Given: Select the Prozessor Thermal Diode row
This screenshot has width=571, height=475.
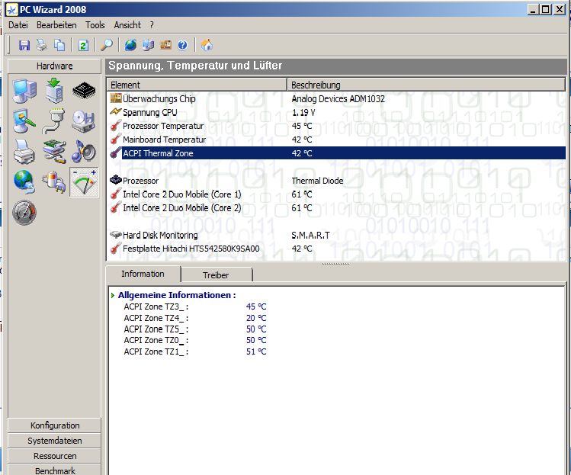Looking at the screenshot, I should (x=336, y=181).
